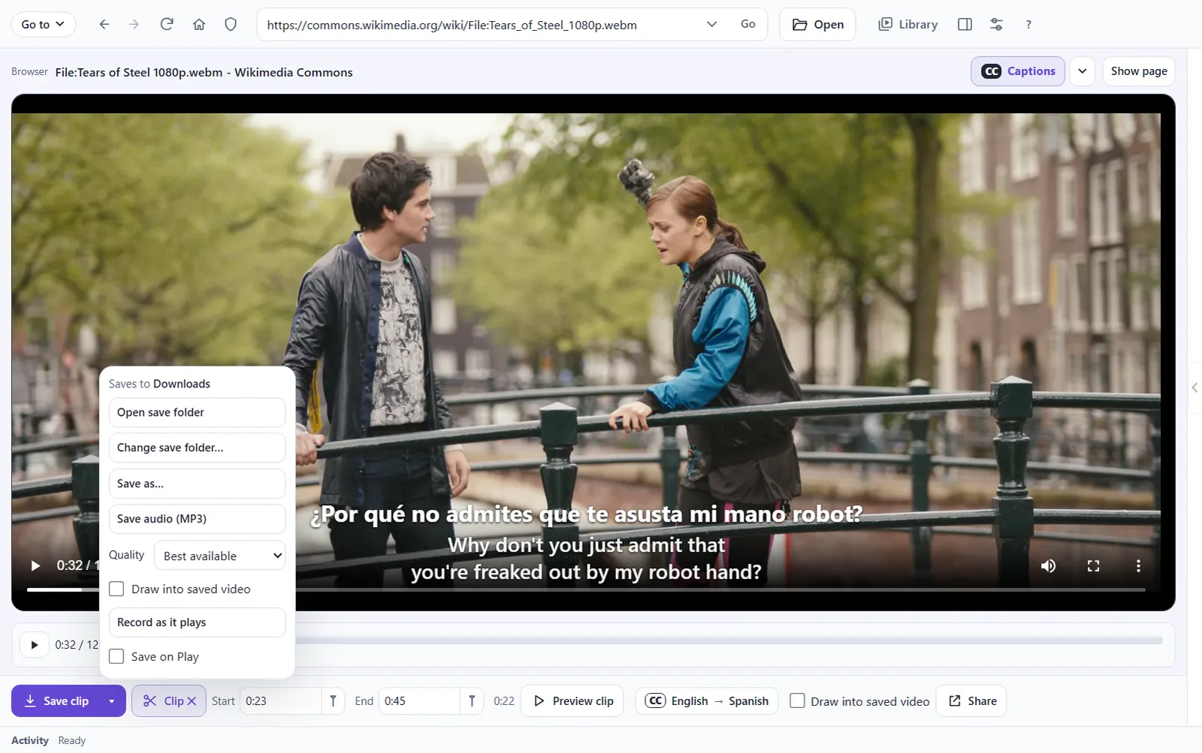Select Save audio (MP3)
Image resolution: width=1202 pixels, height=753 pixels.
click(197, 519)
